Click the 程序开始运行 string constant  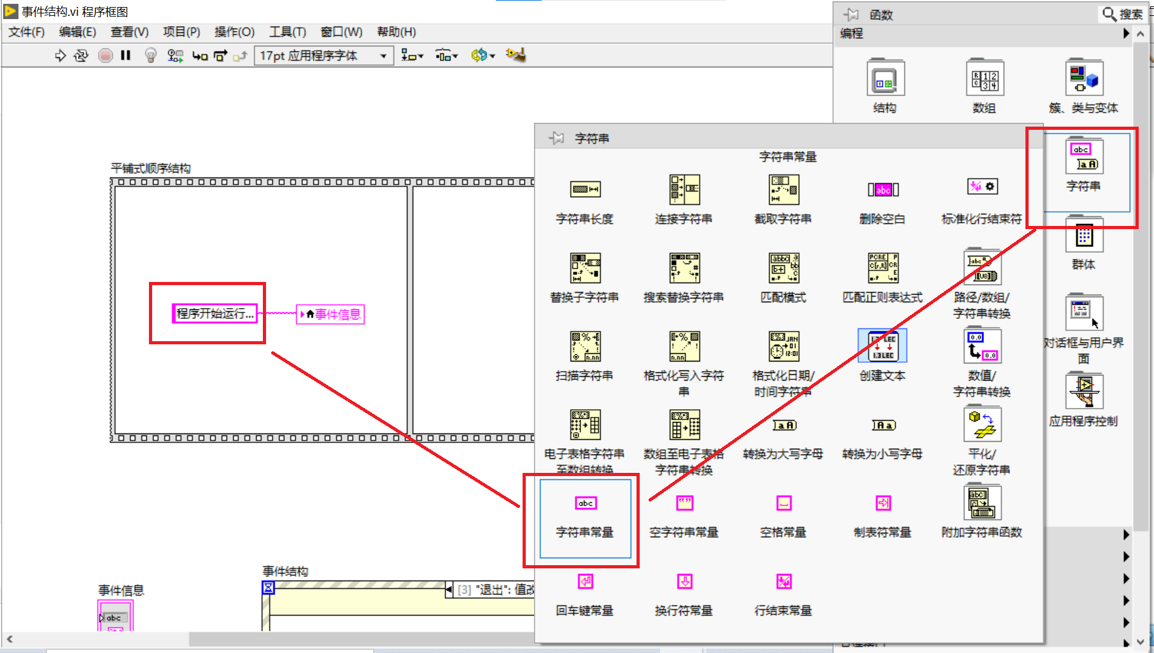[x=215, y=313]
